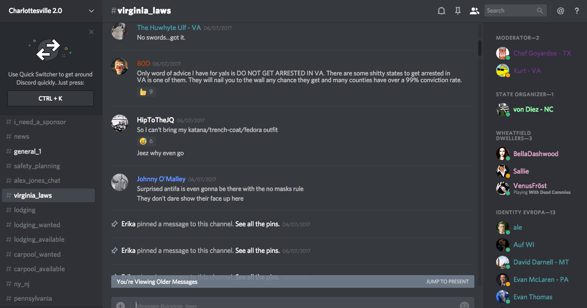Expand the Charlottesville 2.0 server dropdown
This screenshot has width=587, height=308.
(x=91, y=11)
